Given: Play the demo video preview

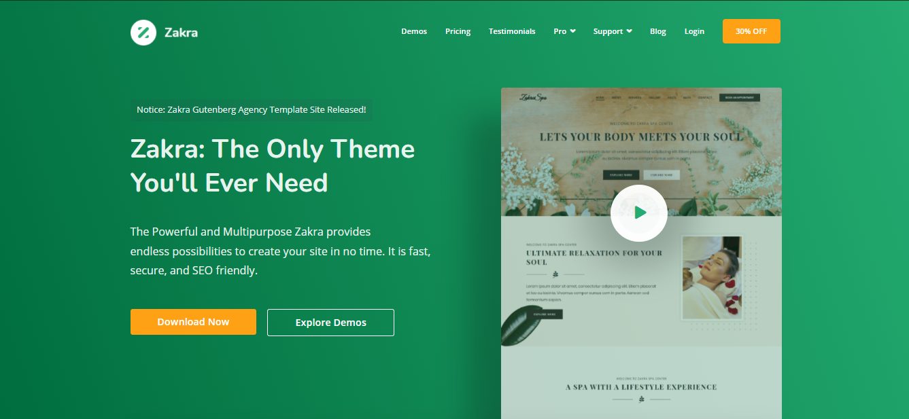Looking at the screenshot, I should 639,213.
